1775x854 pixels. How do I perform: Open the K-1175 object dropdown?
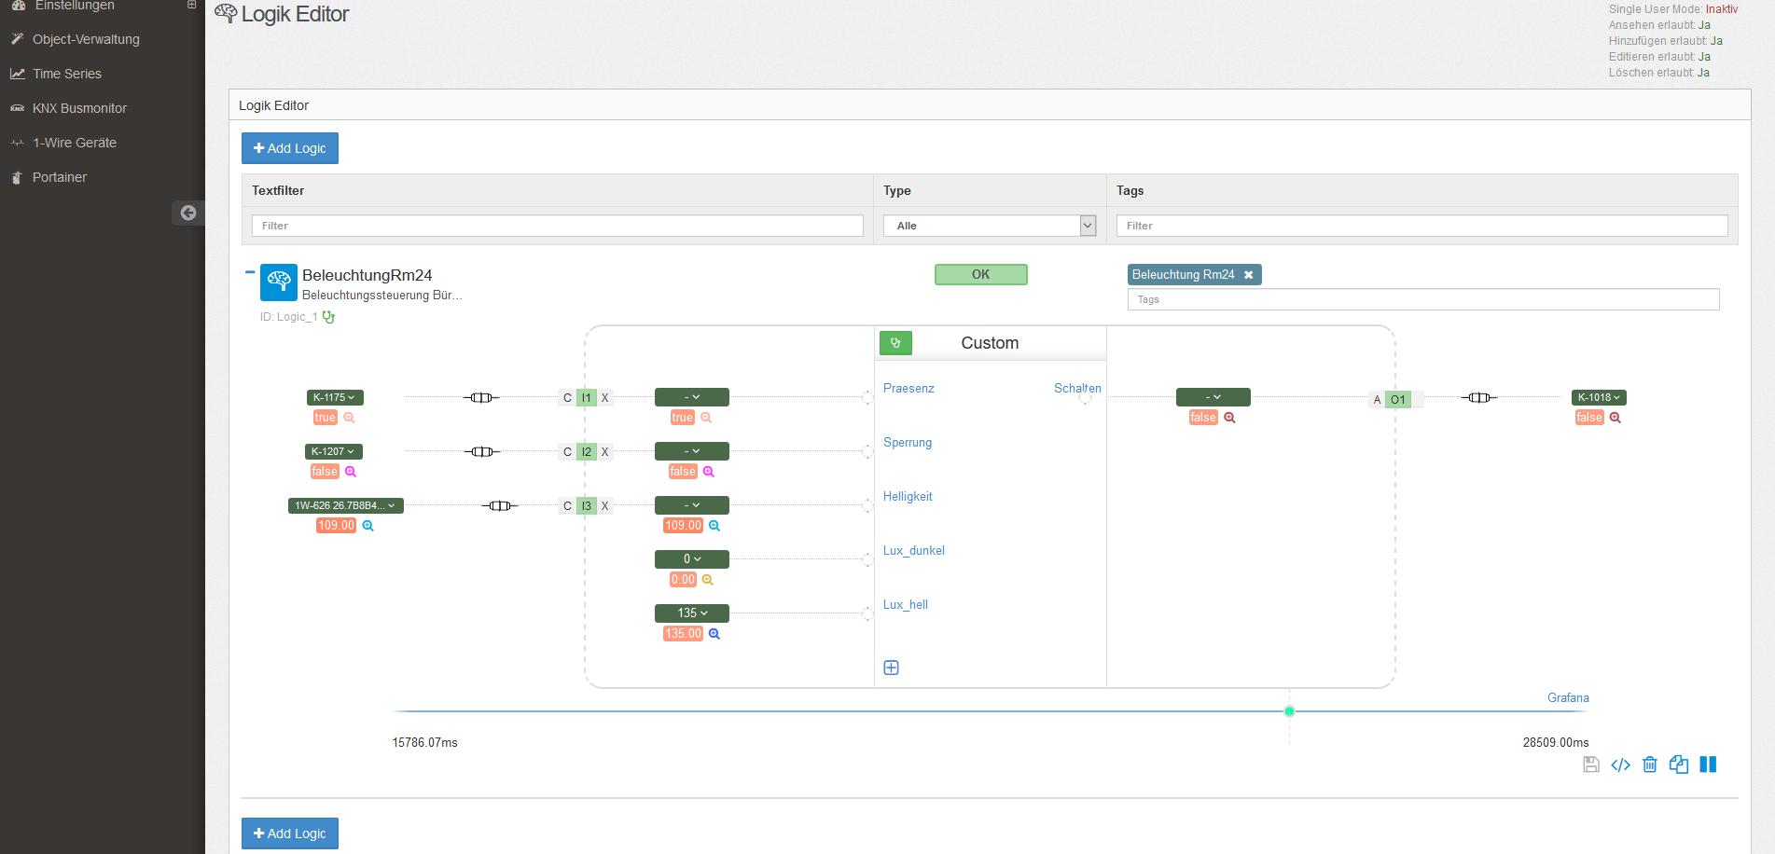(x=335, y=397)
